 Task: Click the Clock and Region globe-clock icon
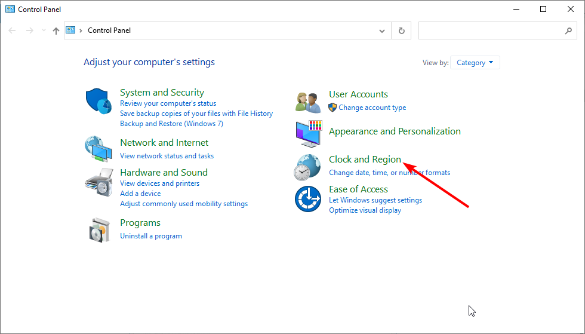tap(307, 167)
